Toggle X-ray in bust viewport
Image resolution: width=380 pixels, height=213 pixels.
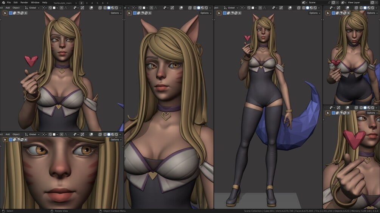100,8
